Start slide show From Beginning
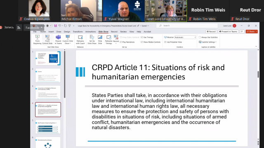The height and width of the screenshot is (148, 264). tap(37, 39)
